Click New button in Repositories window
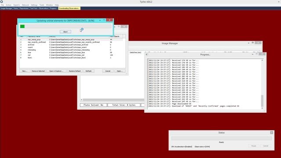281x158 pixels. (x=25, y=71)
